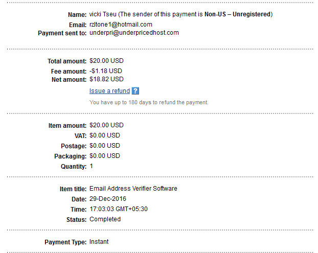Click the VAT value $0.00 USD
This screenshot has height=253, width=318.
(105, 135)
